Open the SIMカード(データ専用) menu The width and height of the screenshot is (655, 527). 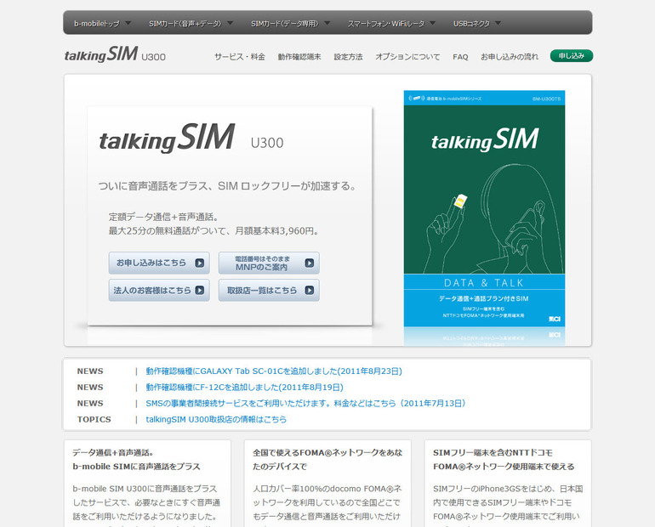(284, 24)
